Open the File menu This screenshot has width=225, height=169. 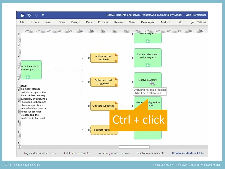[x=22, y=22]
